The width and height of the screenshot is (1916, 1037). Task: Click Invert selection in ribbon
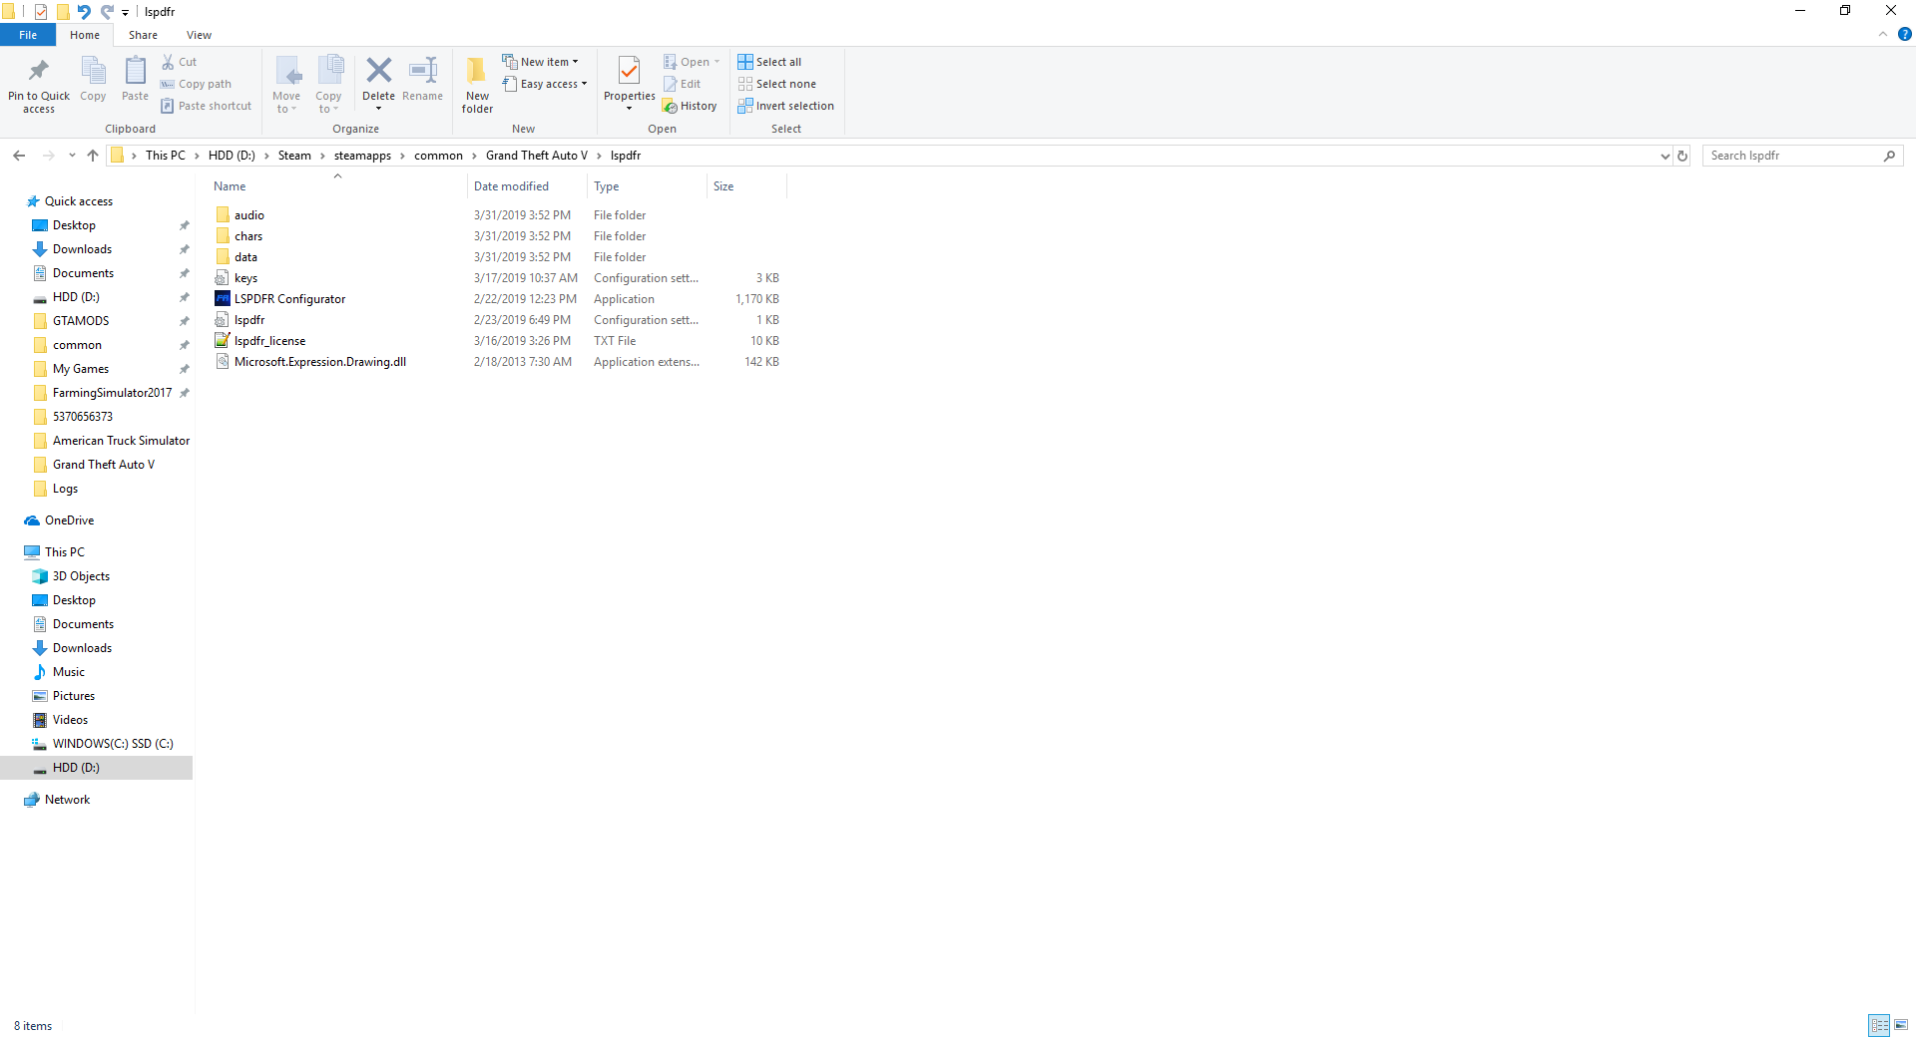tap(785, 106)
